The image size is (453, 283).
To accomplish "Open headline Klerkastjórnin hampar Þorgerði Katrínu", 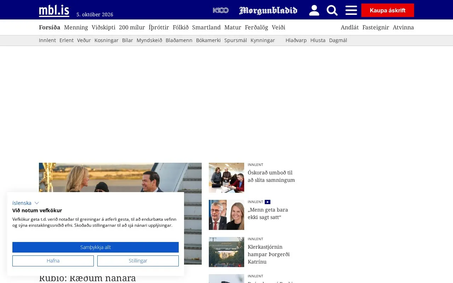I will [x=269, y=254].
